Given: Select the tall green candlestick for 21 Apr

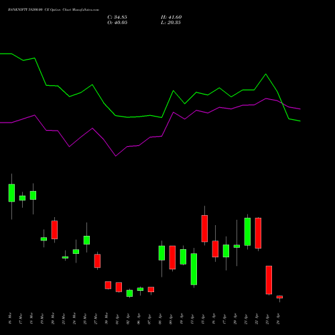Looking at the screenshot, I should pos(247,232).
